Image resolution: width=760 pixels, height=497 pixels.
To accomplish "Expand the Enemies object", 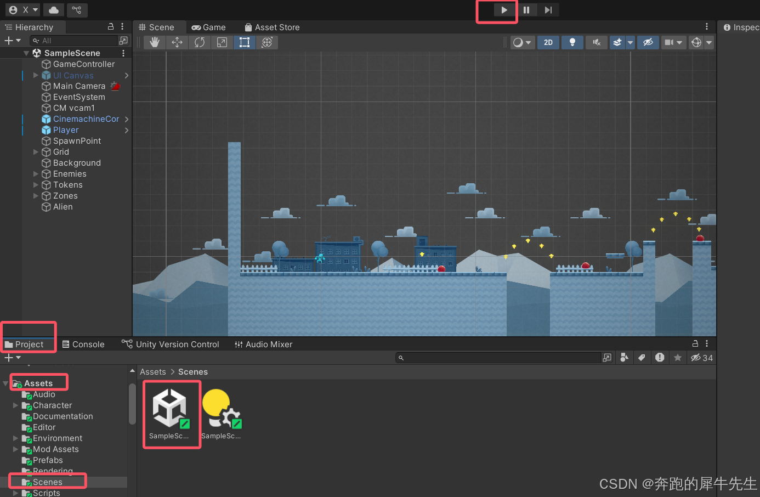I will point(36,174).
